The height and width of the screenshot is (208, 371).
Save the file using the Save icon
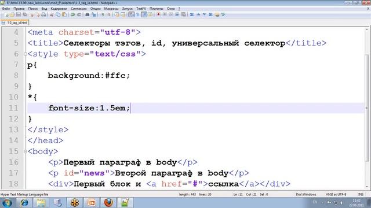[x=19, y=14]
